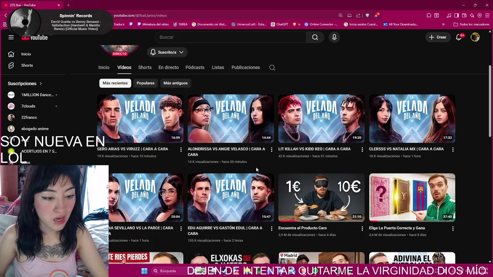
Task: Open options for Alondrissa vs Angie Velasco video
Action: tap(272, 149)
